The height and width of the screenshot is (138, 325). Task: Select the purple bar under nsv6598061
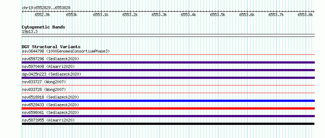click(168, 116)
